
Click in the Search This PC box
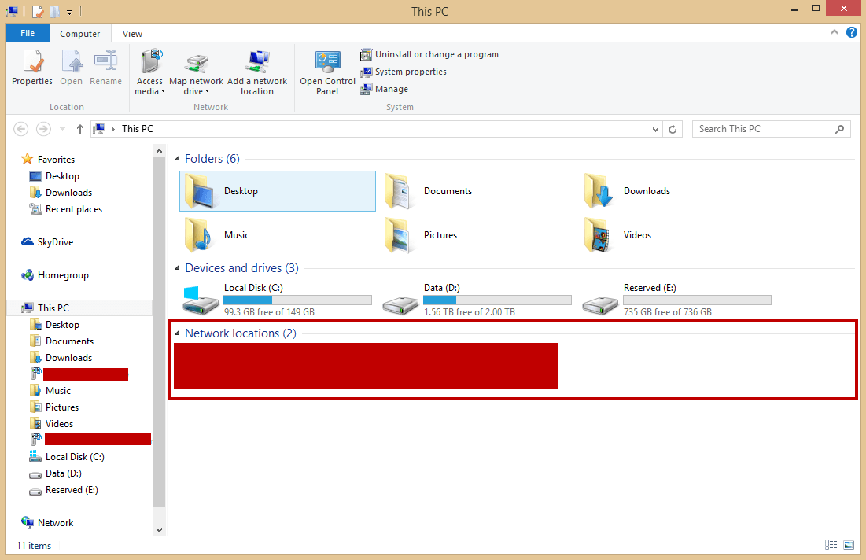[761, 129]
